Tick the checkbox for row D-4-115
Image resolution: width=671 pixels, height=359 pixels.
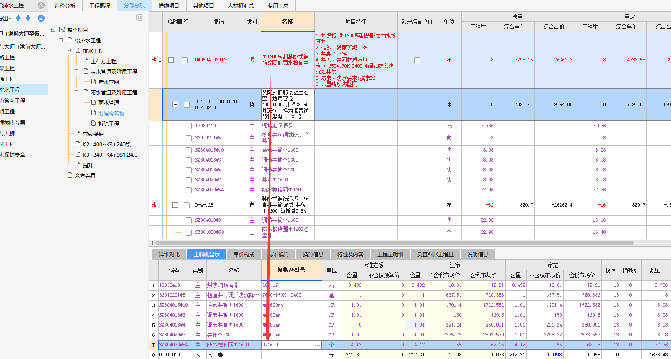tap(187, 104)
